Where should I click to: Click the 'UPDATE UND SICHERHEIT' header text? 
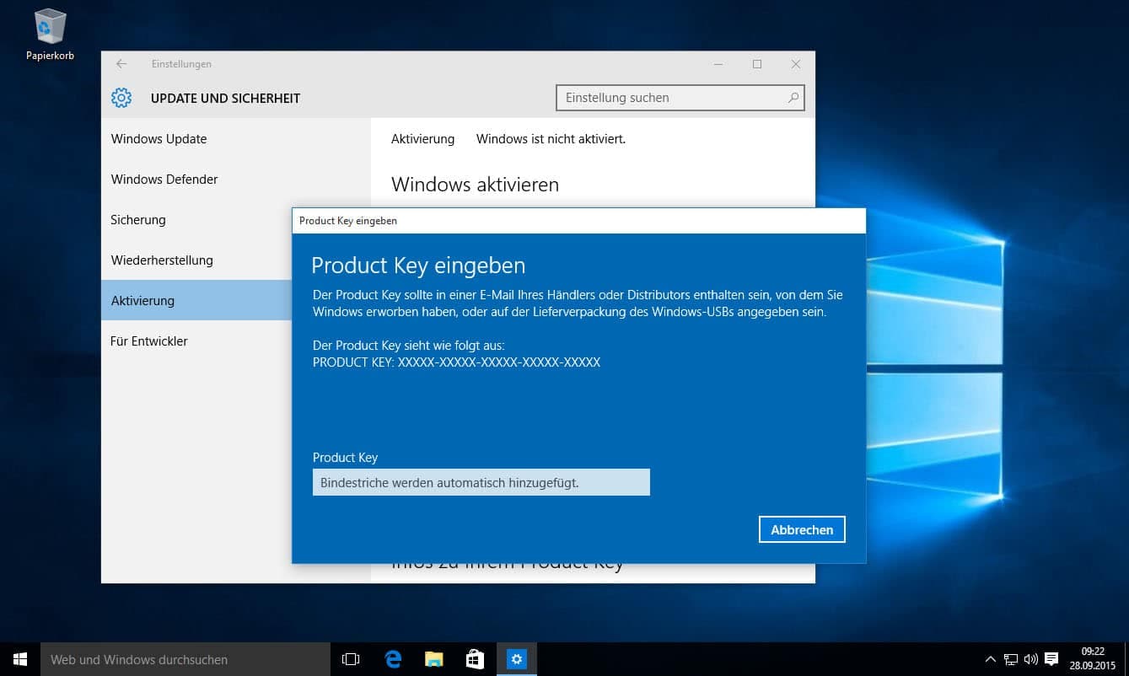(x=225, y=99)
